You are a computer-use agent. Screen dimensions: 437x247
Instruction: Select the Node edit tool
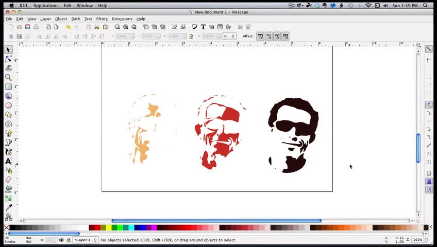(8, 59)
